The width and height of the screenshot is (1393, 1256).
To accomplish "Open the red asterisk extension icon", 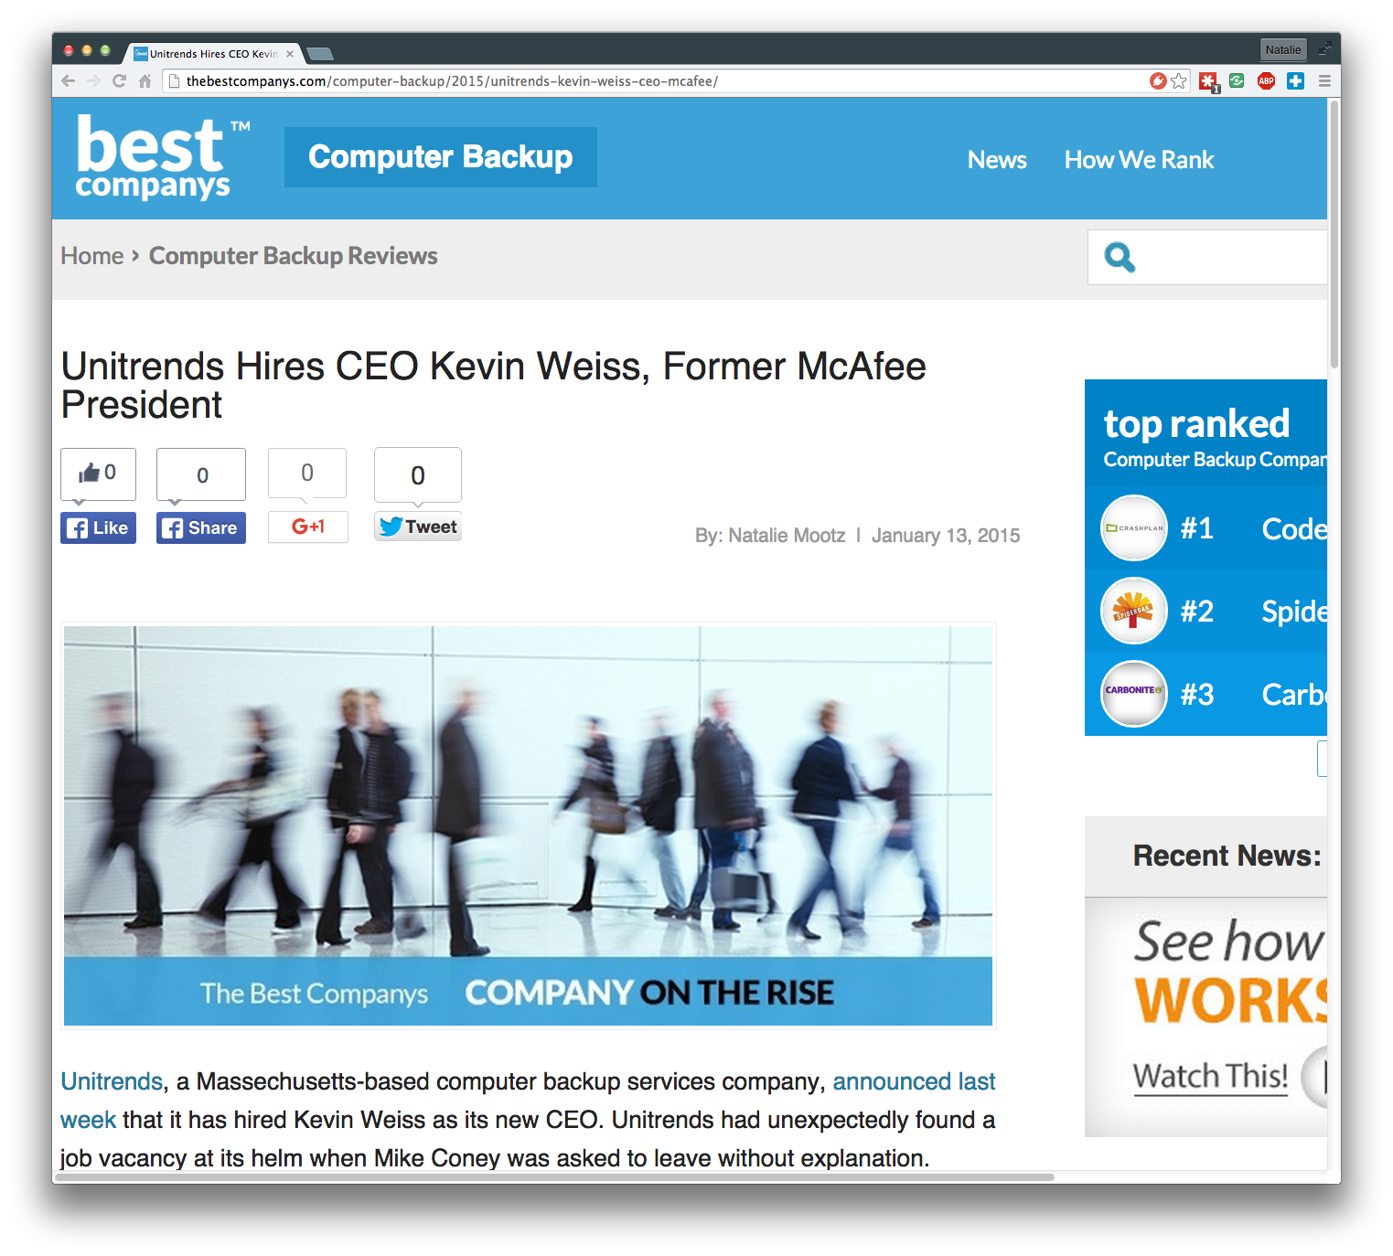I will point(1209,81).
